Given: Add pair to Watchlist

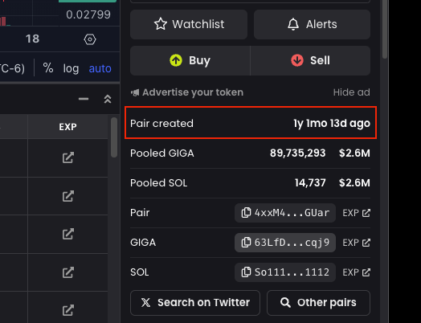Looking at the screenshot, I should [189, 24].
